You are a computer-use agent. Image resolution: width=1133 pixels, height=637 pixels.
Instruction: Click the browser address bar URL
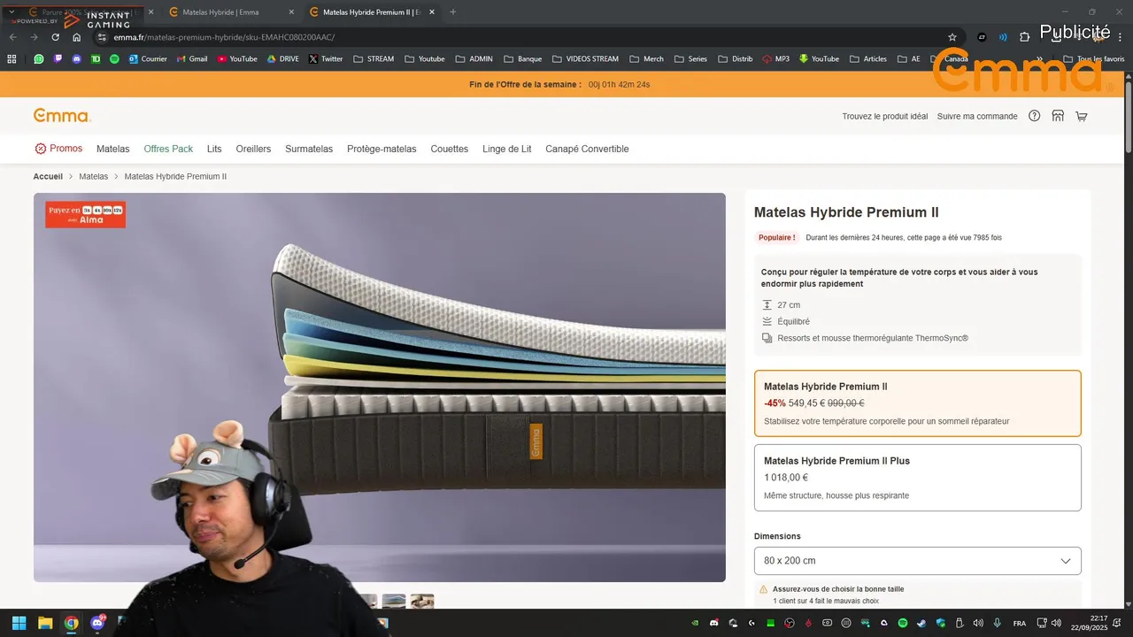[224, 37]
